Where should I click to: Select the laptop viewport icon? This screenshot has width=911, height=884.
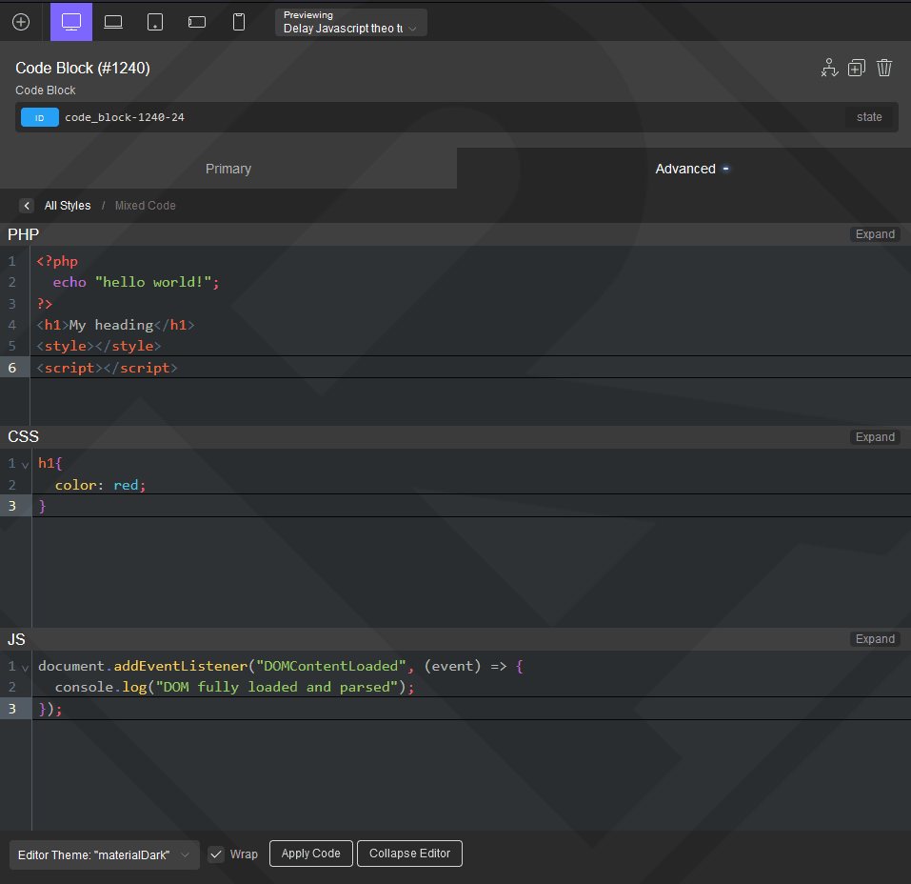(113, 22)
